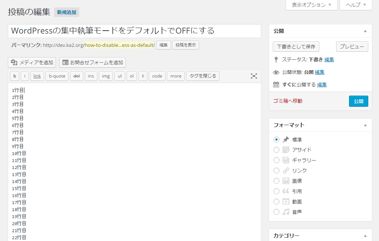Toggle distraction-free writing mode
This screenshot has height=241, width=379.
pos(254,76)
